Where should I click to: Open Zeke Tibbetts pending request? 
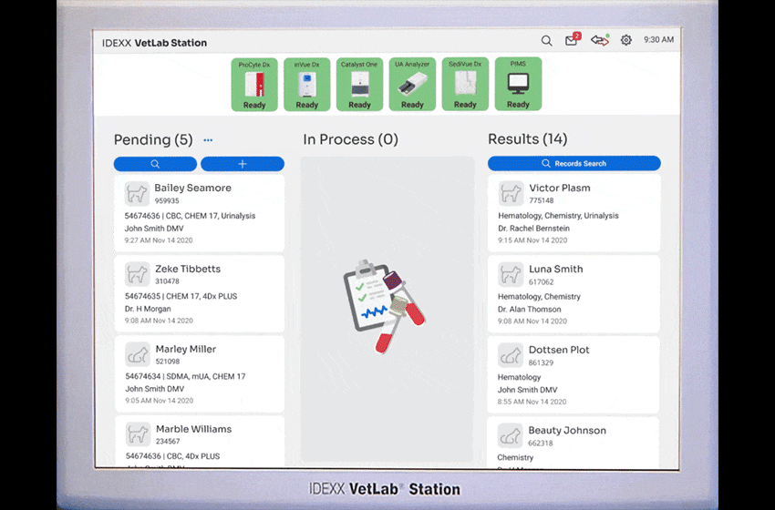click(199, 294)
